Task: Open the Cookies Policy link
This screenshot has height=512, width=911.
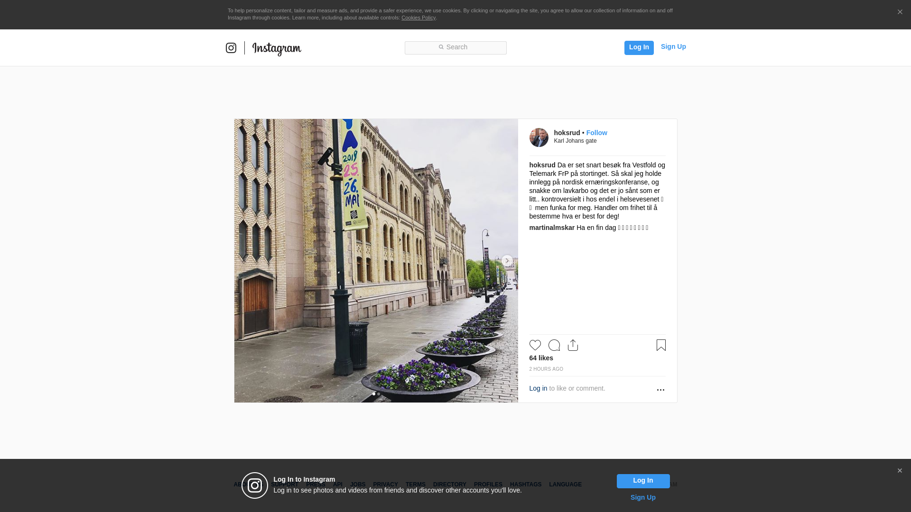Action: pos(418,18)
